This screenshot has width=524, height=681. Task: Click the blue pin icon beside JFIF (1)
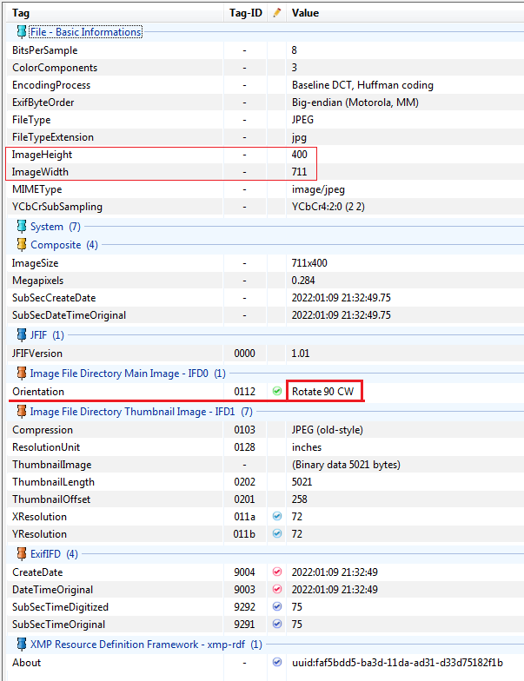21,335
